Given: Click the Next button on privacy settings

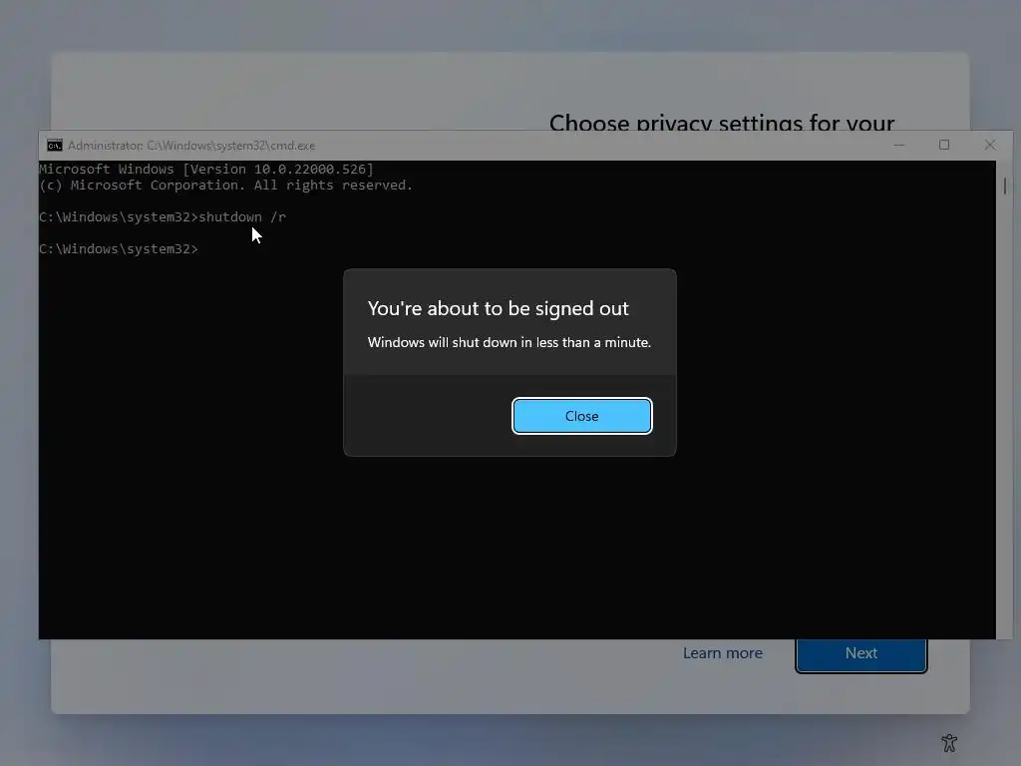Looking at the screenshot, I should click(860, 654).
